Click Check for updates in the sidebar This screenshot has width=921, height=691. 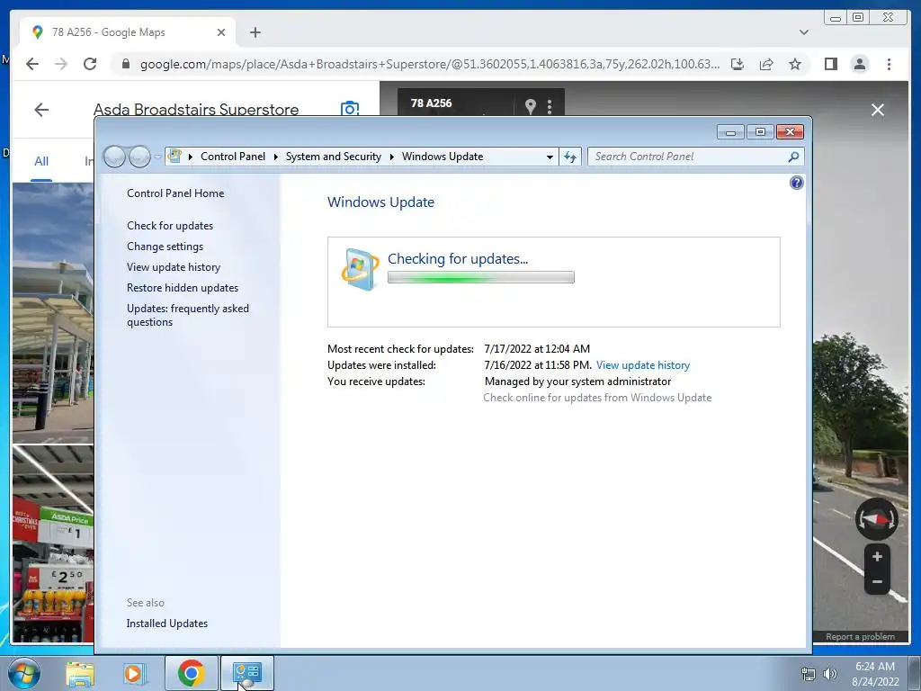pos(170,226)
